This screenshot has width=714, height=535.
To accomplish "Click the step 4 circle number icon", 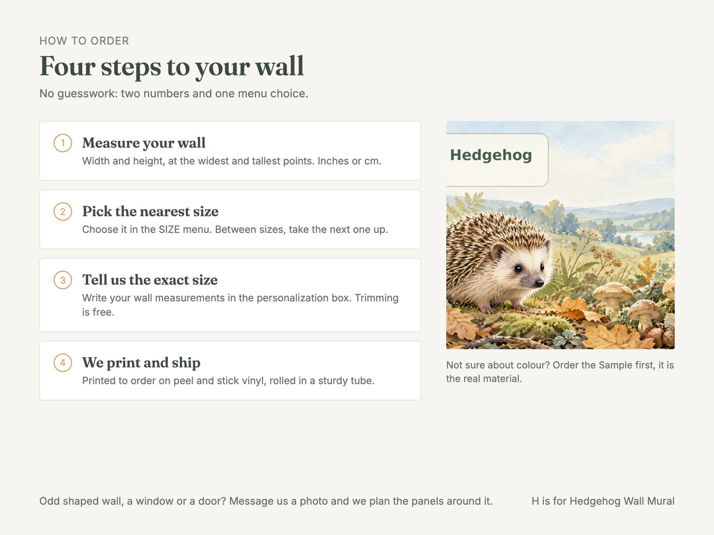I will (62, 363).
